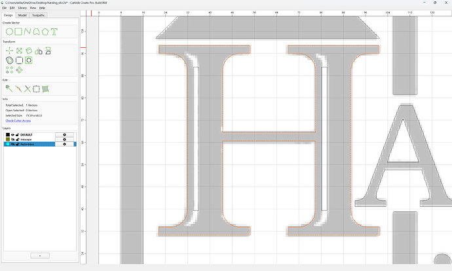This screenshot has width=452, height=271.
Task: Toggle visibility of the DEFAULT layer
Action: (x=12, y=135)
